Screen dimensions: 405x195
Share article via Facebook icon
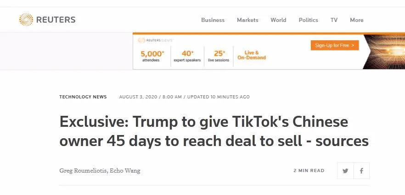361,171
